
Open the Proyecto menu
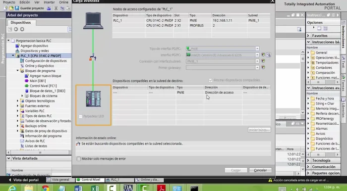(x=9, y=2)
